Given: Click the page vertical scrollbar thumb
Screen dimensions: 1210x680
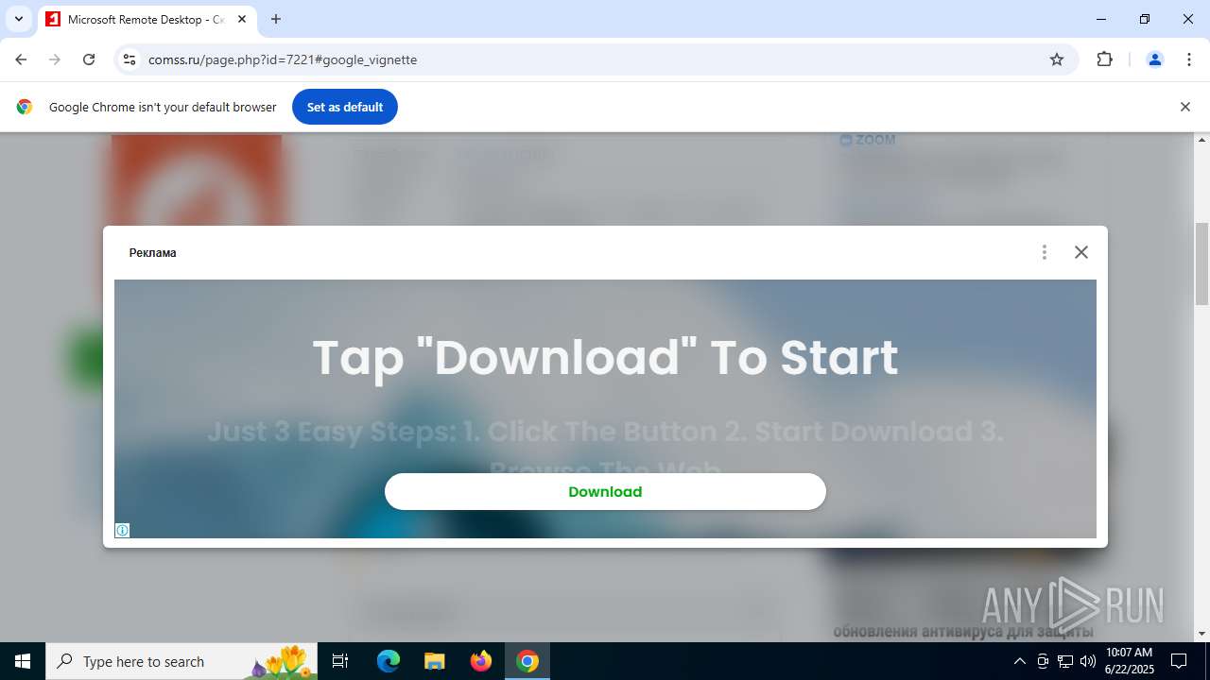Looking at the screenshot, I should point(1201,263).
